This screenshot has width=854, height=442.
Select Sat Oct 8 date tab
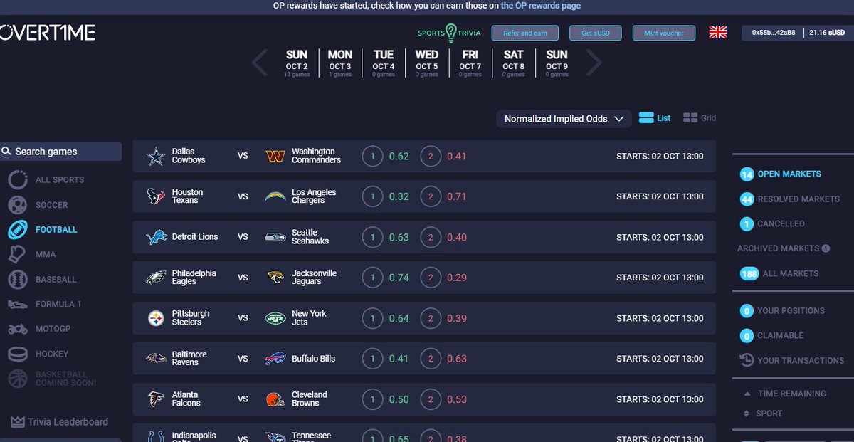513,63
